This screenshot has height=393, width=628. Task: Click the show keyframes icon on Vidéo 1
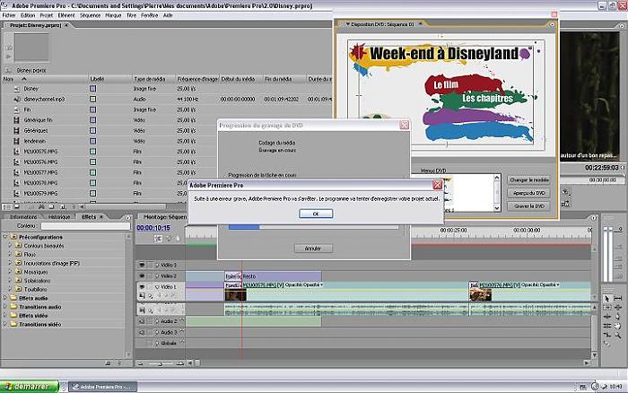point(150,296)
